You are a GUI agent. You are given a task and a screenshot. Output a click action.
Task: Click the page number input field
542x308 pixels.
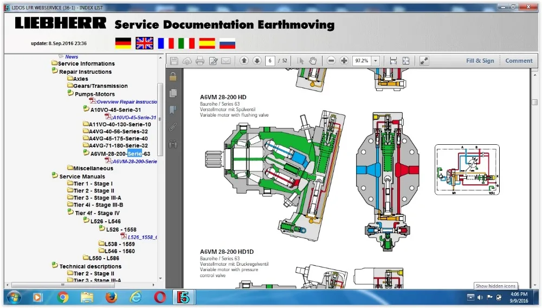point(269,61)
